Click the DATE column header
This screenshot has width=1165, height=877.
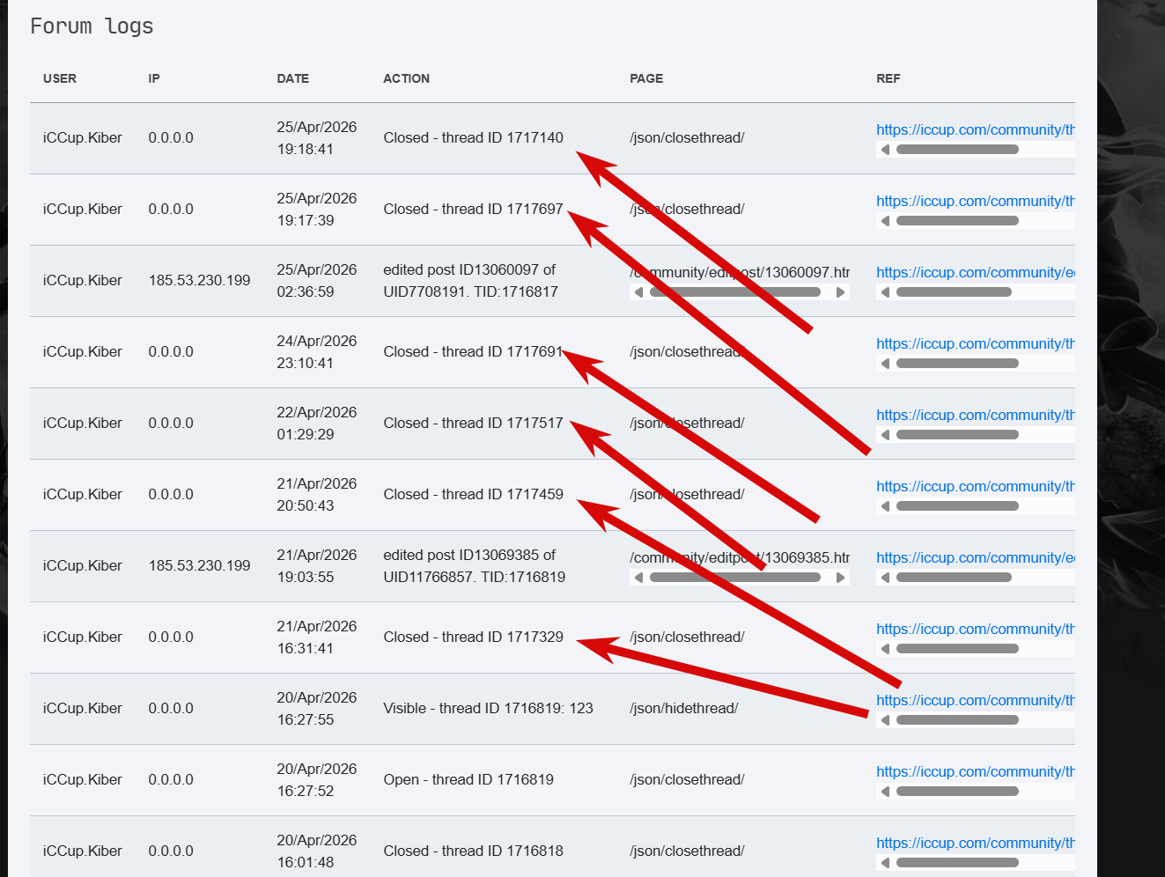tap(293, 78)
